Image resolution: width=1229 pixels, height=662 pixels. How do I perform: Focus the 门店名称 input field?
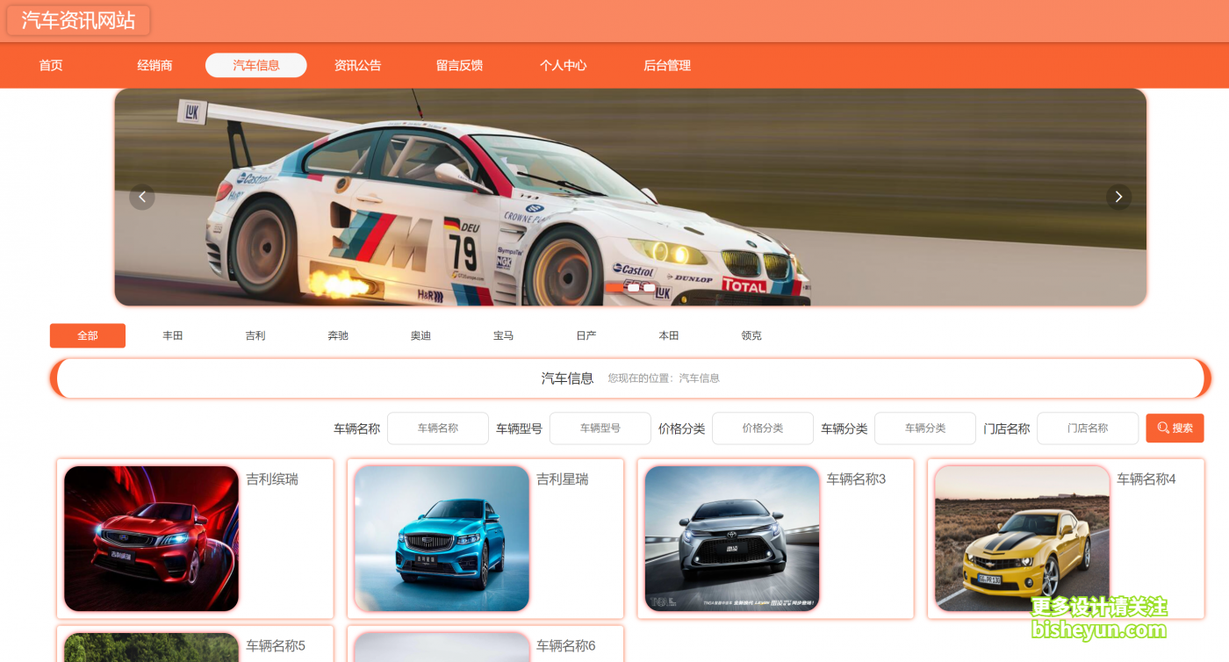pos(1088,428)
